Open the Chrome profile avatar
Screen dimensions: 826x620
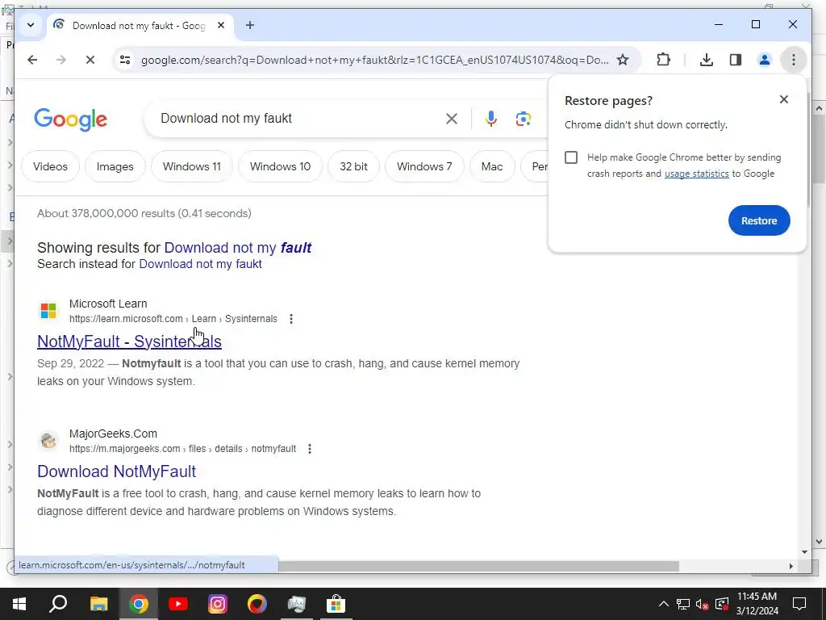pos(765,60)
